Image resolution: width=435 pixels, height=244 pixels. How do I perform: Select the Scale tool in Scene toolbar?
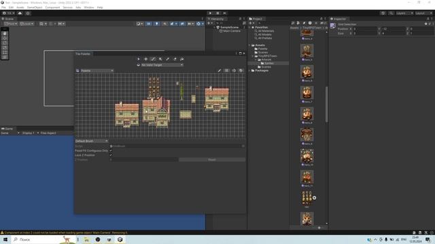point(5,47)
